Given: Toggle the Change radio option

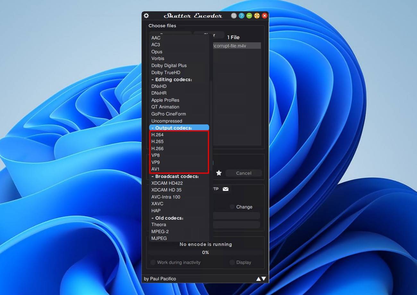Looking at the screenshot, I should 241,207.
